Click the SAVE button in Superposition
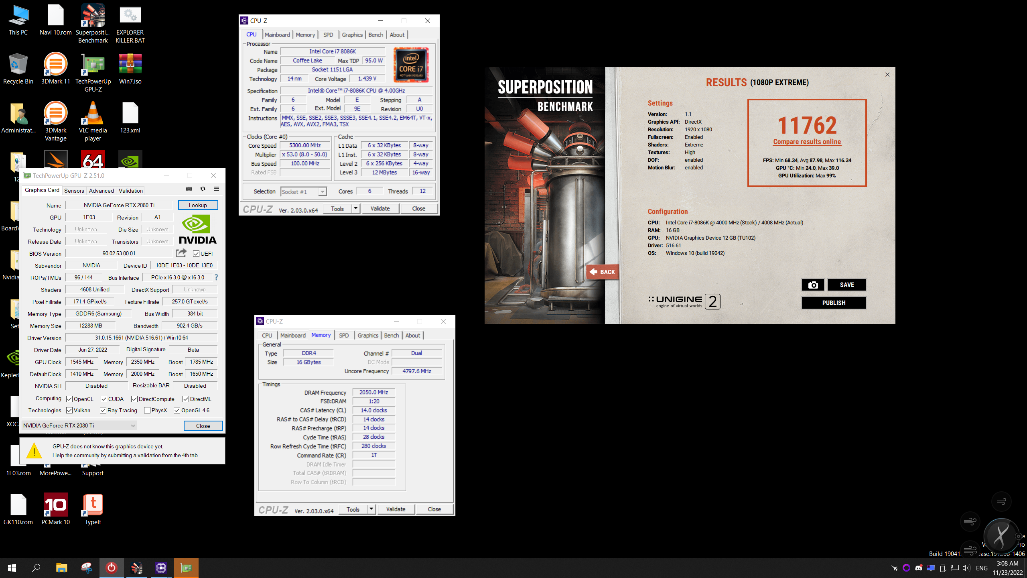Viewport: 1027px width, 578px height. [847, 285]
